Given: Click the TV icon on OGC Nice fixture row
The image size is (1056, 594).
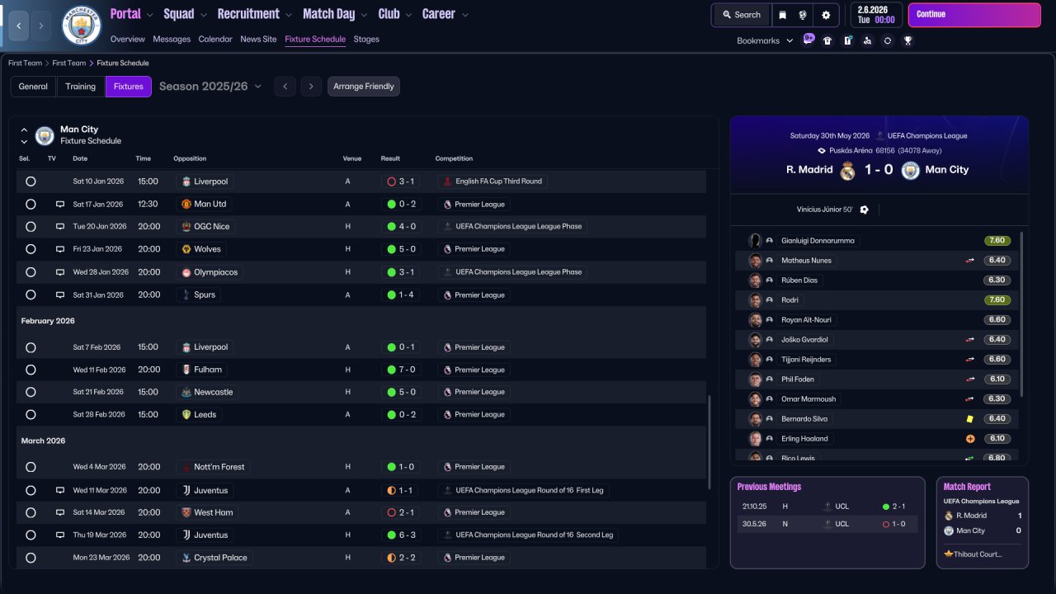Looking at the screenshot, I should click(59, 226).
